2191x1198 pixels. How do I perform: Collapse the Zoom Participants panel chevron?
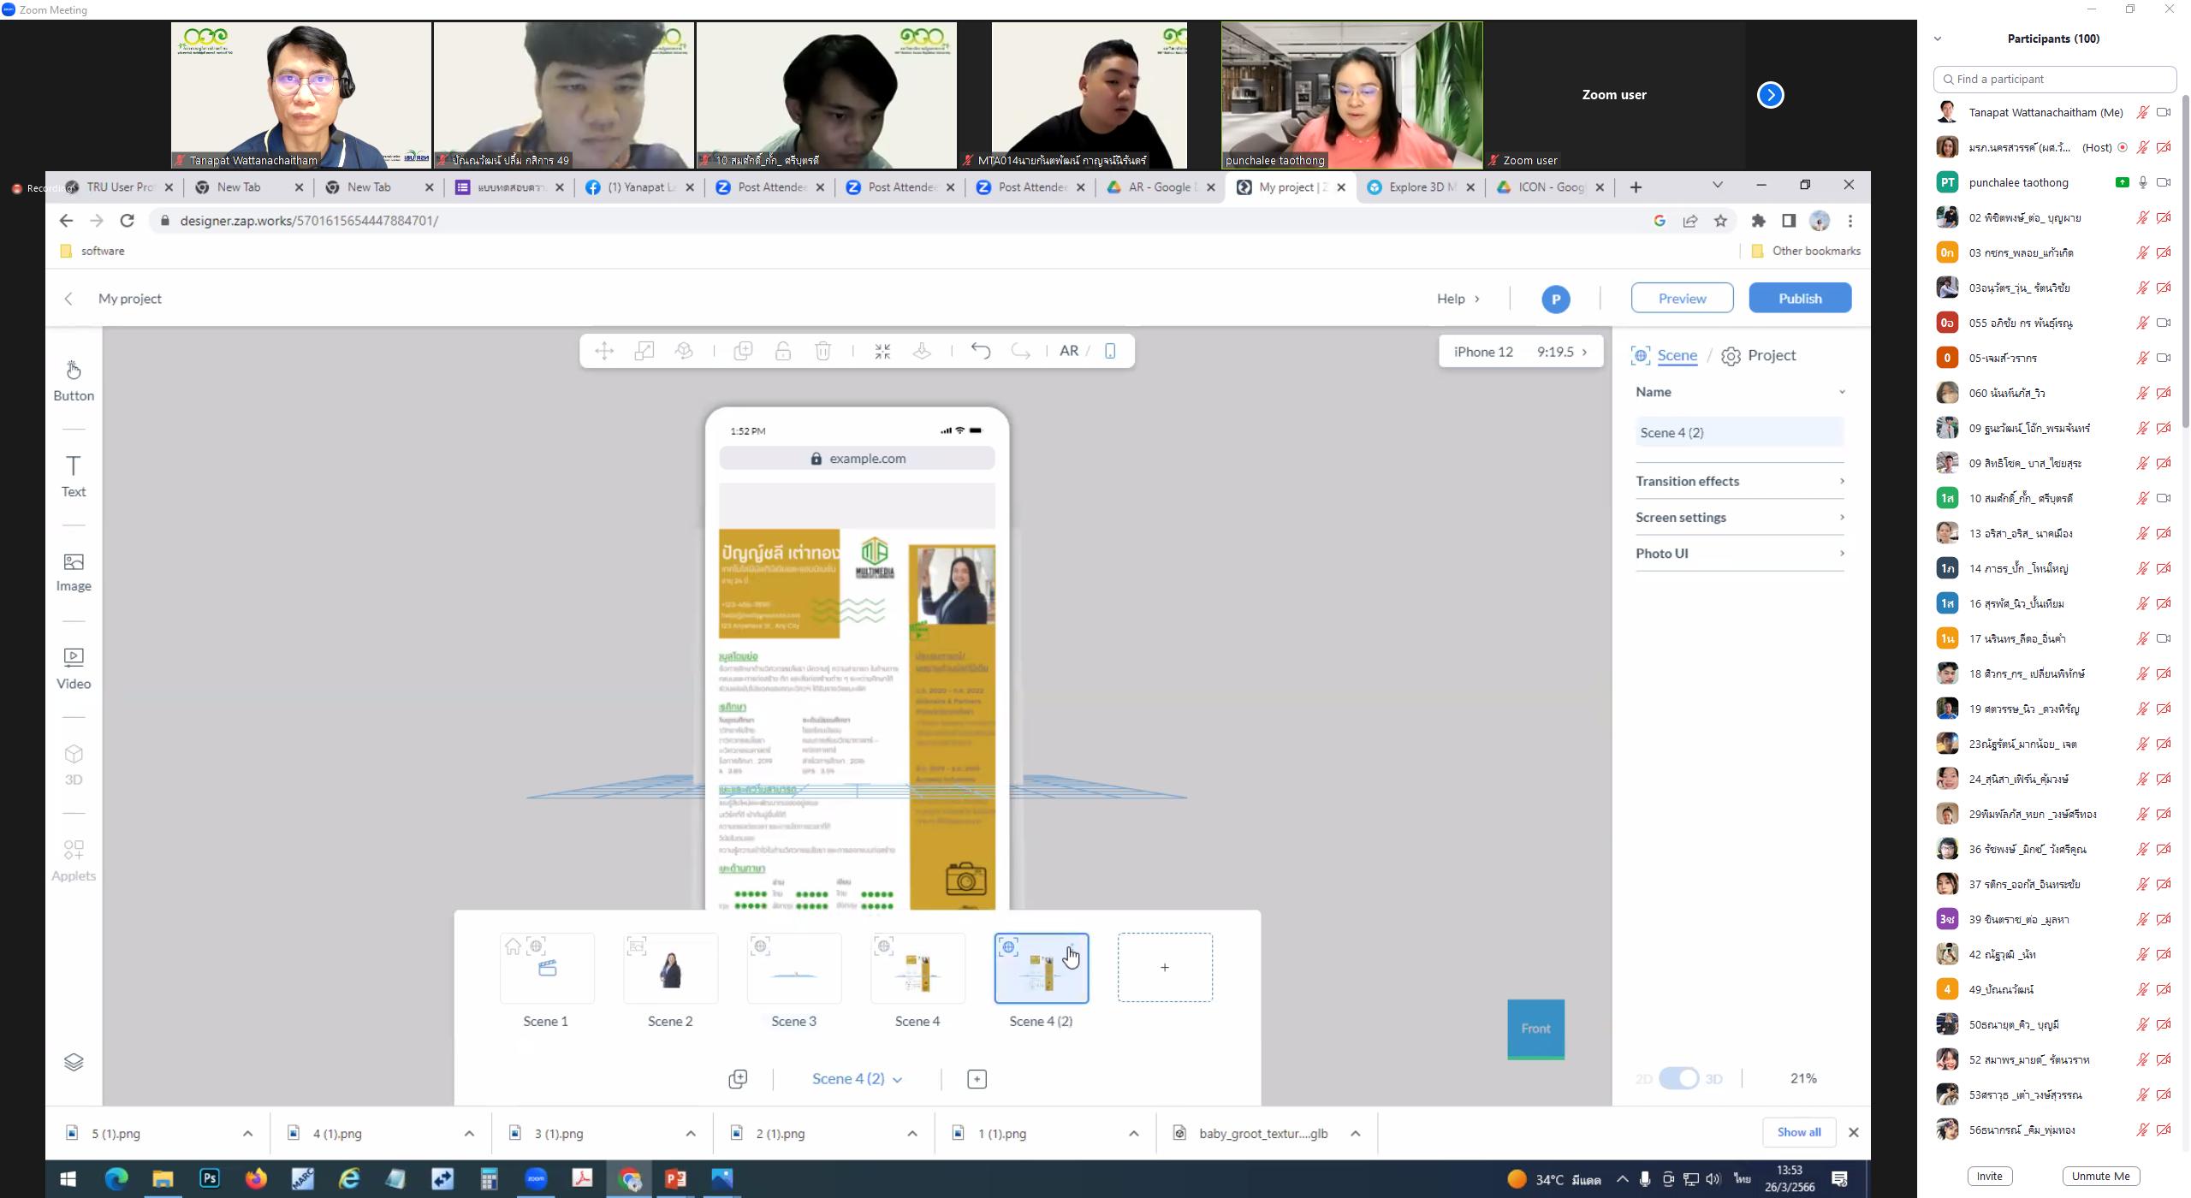[x=1938, y=39]
